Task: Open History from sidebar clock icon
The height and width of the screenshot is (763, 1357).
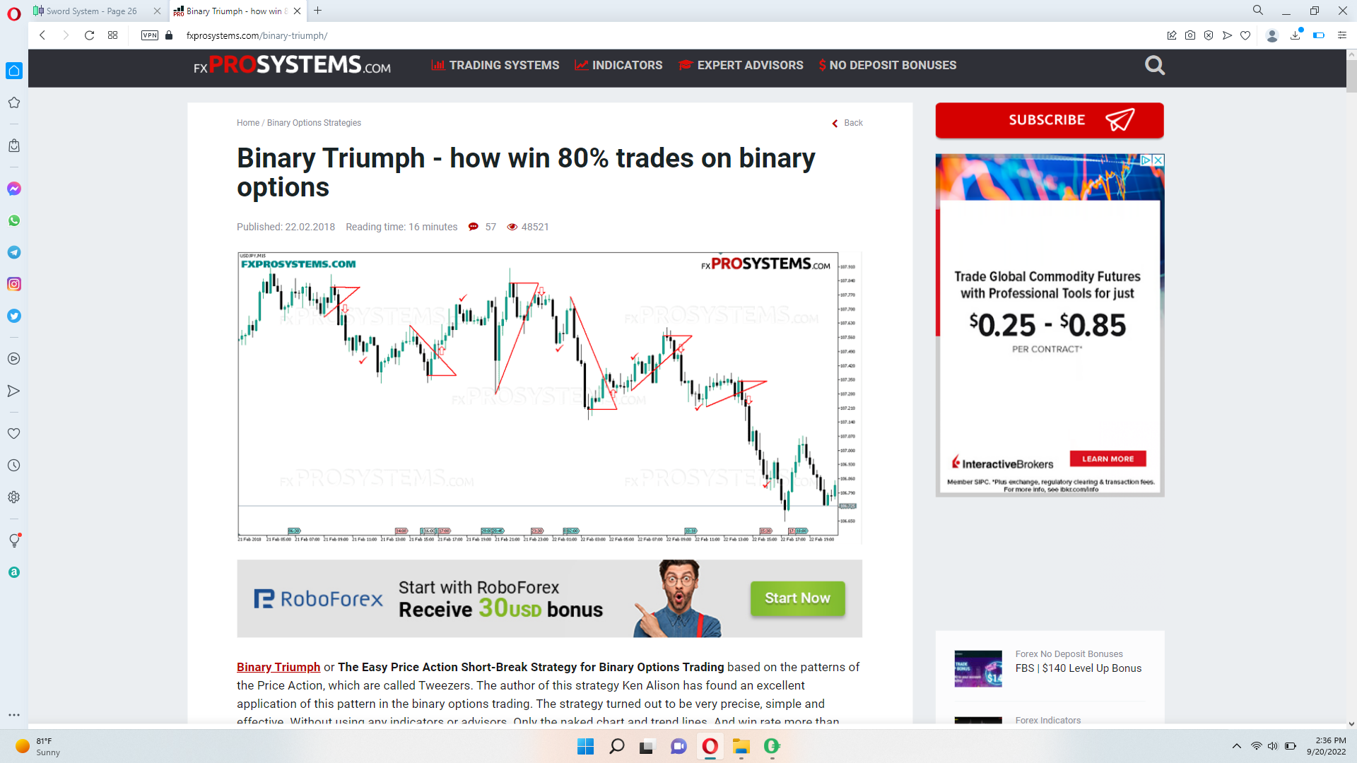Action: coord(14,466)
